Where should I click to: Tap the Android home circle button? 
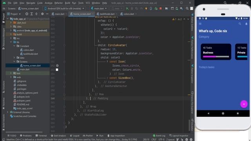[x=223, y=113]
